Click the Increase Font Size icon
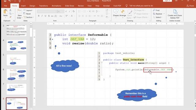The width and height of the screenshot is (196, 110). click(66, 11)
